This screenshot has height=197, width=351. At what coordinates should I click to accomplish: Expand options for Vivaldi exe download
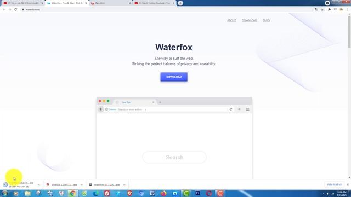pos(82,185)
